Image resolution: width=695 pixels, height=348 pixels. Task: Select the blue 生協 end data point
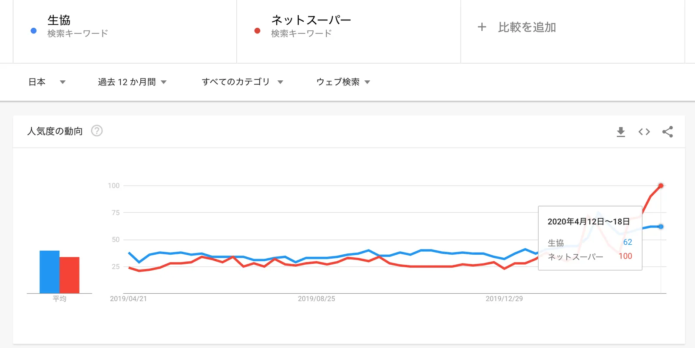[x=661, y=227]
